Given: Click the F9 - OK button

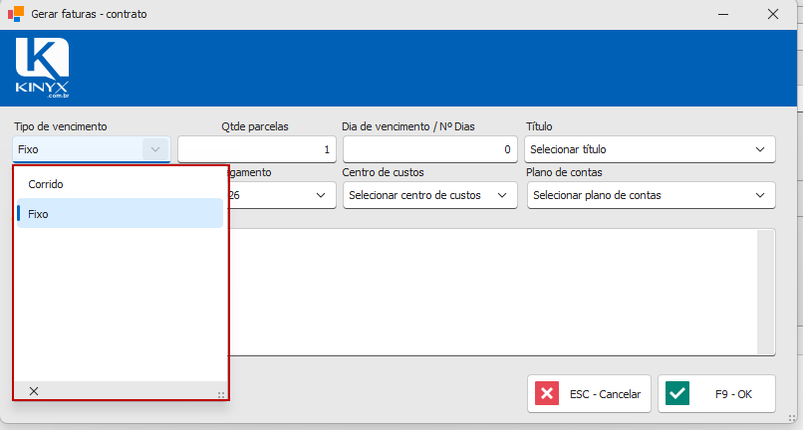Looking at the screenshot, I should [716, 393].
